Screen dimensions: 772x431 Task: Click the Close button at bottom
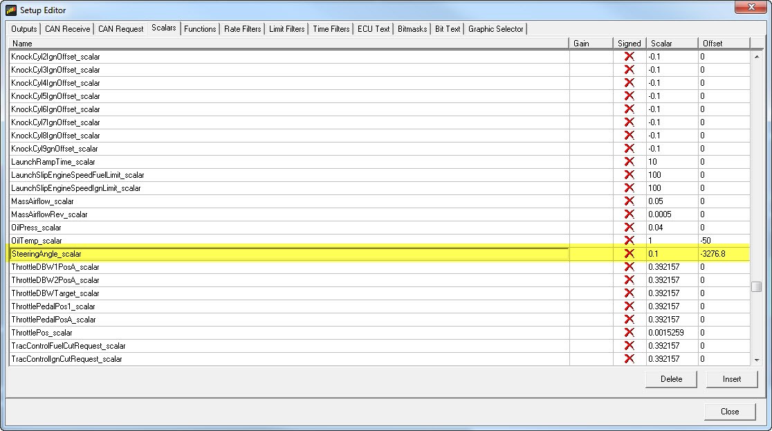click(x=730, y=412)
